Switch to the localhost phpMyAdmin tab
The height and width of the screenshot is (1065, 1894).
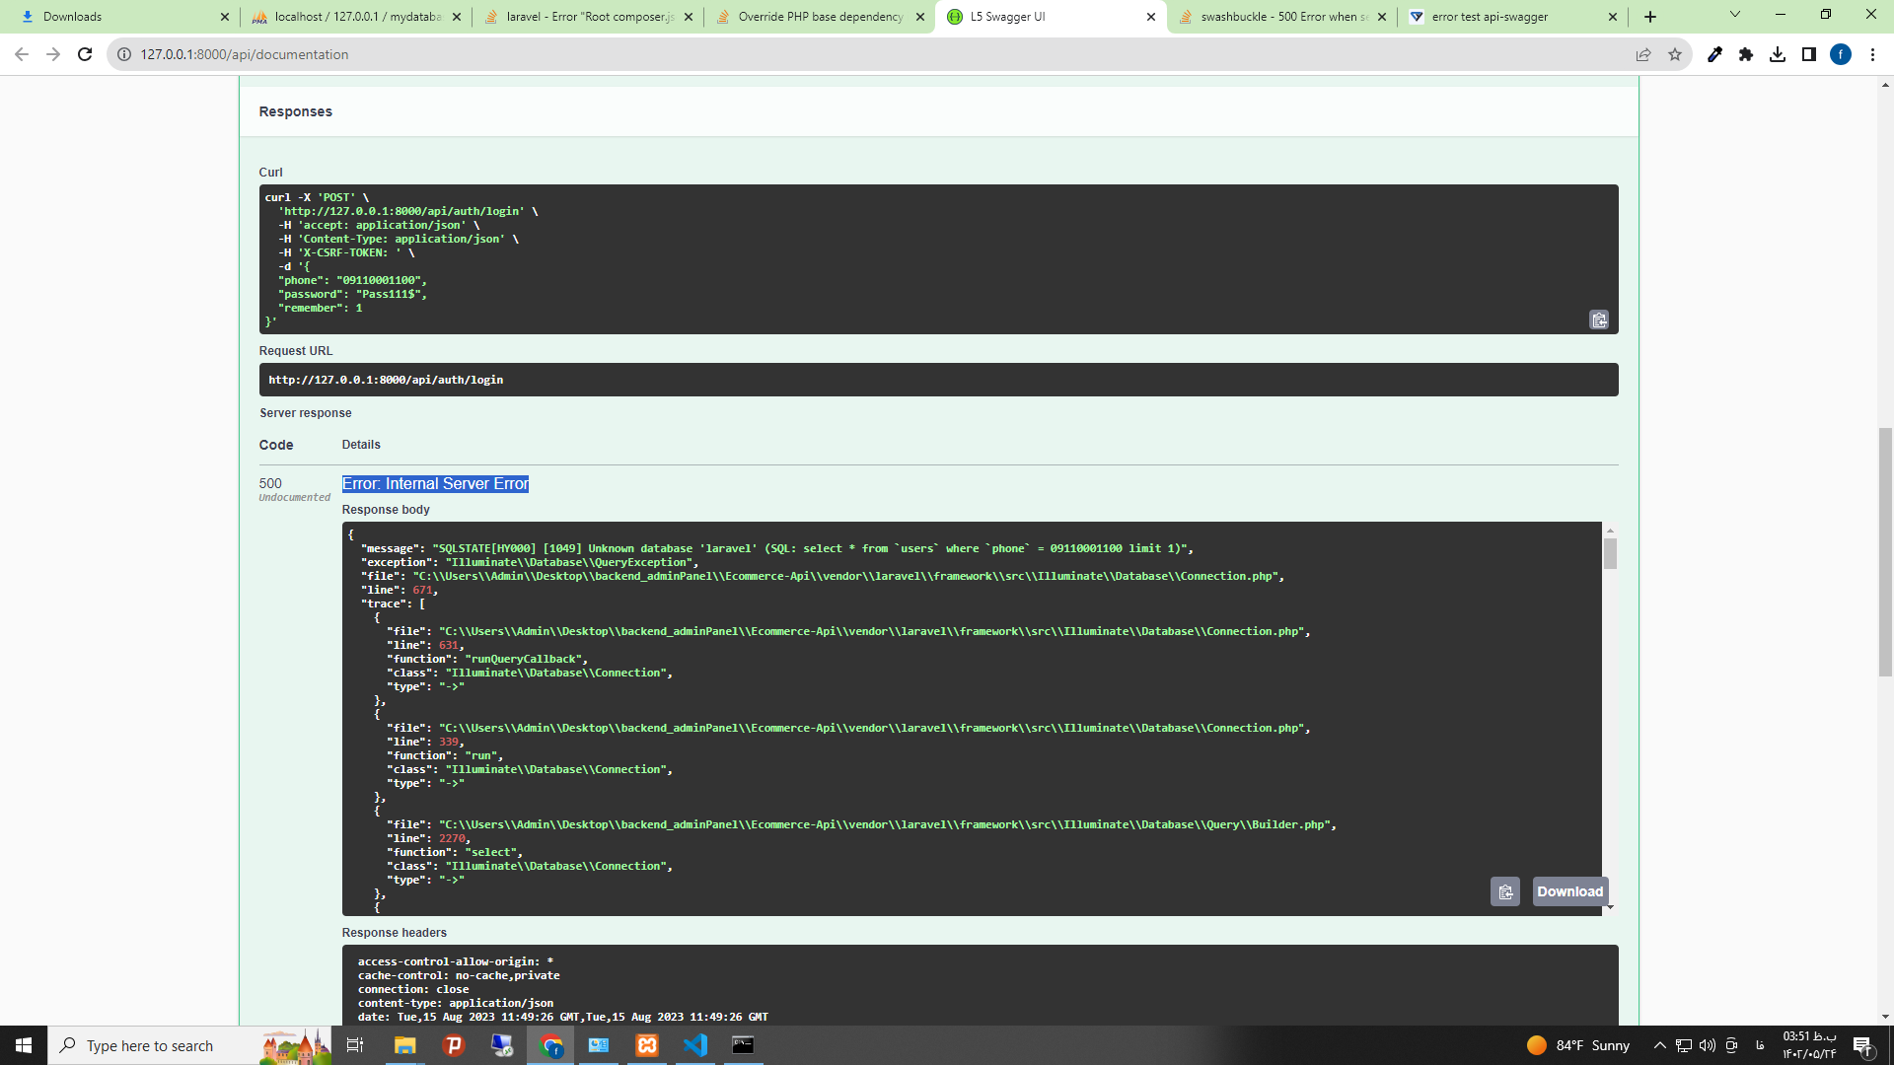357,17
